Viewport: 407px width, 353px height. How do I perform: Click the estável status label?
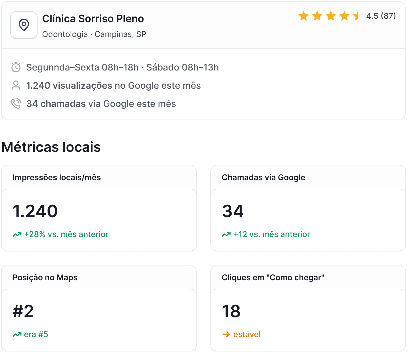[247, 334]
